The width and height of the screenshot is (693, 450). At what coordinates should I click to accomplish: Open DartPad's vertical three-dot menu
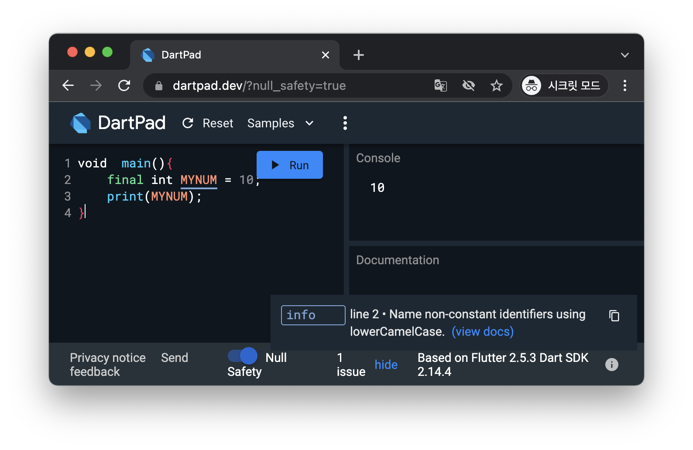tap(345, 123)
